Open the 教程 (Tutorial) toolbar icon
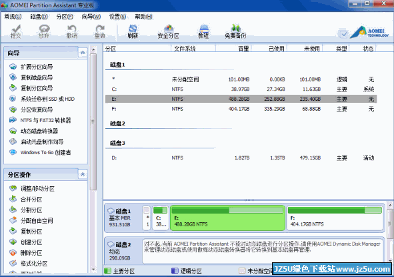Image resolution: width=394 pixels, height=277 pixels. pos(203,31)
